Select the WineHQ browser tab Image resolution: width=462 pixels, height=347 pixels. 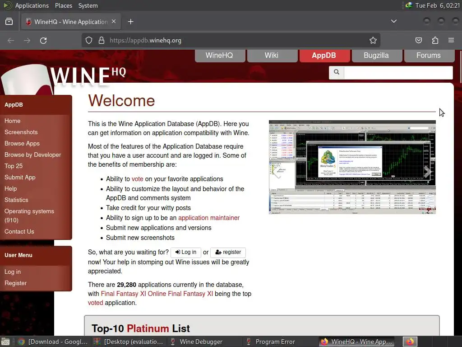[x=71, y=22]
